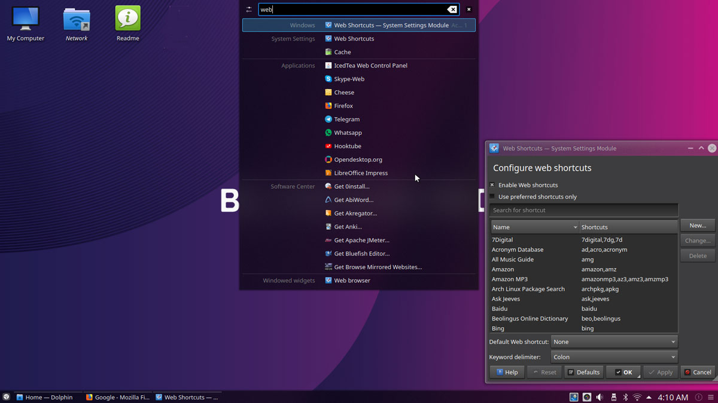Click the Cancel button
Image resolution: width=718 pixels, height=403 pixels.
[x=698, y=372]
